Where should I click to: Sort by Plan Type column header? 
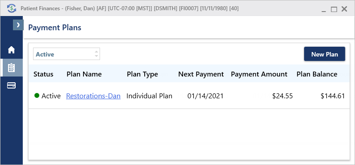tap(142, 74)
